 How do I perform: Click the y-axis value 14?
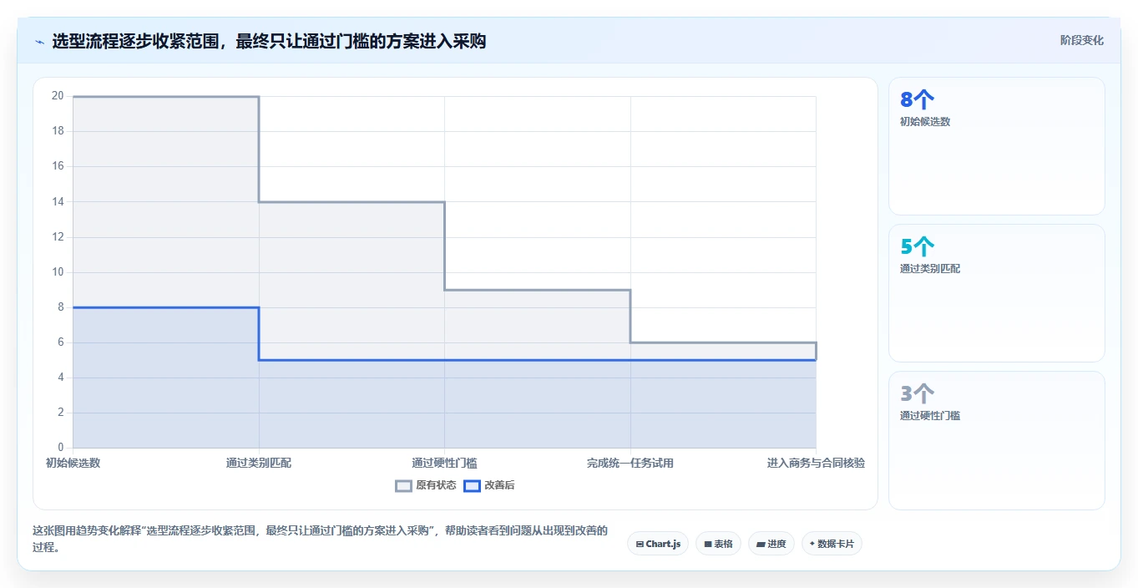point(58,201)
